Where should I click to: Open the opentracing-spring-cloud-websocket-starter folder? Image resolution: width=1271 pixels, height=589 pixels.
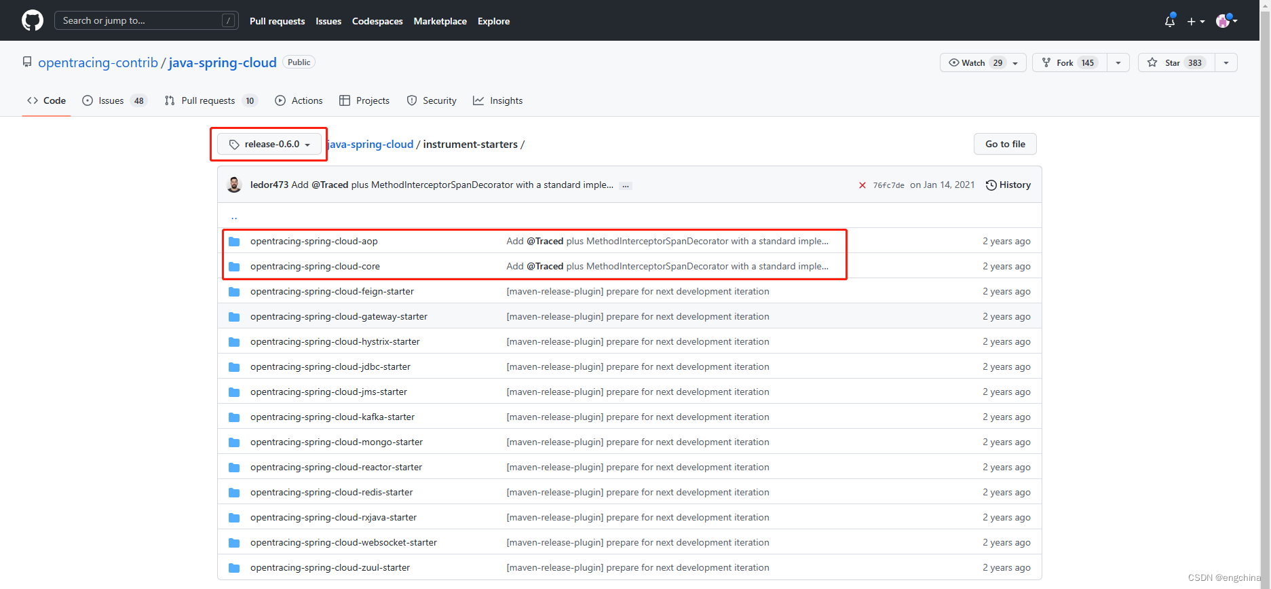(x=343, y=542)
